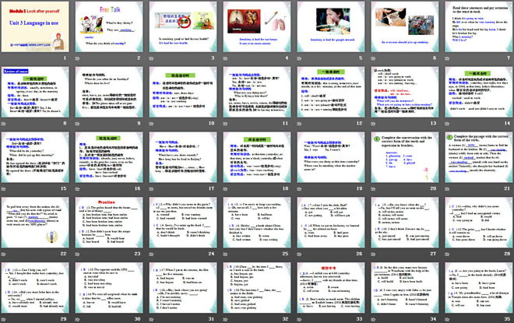Click the transition star under slide 20

373,188
